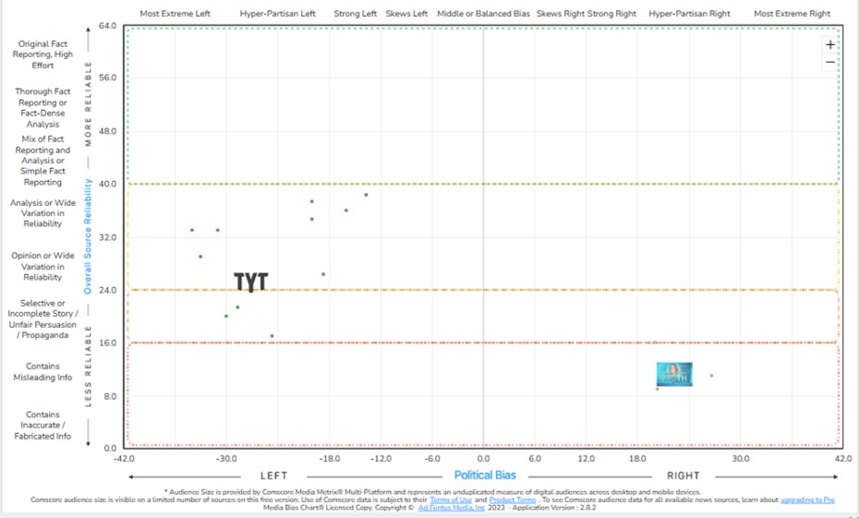859x518 pixels.
Task: Click the gray data point right of blue thumbnail
Action: tap(711, 375)
